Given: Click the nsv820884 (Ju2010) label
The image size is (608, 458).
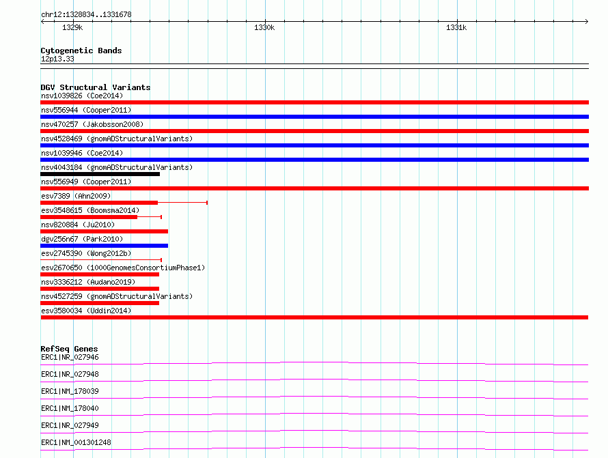Looking at the screenshot, I should pos(78,225).
